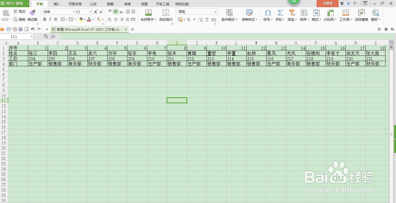Click the export to PDF icon
Screen dimensions: 396x203
coord(15,29)
